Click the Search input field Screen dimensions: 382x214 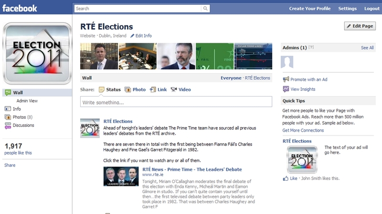coord(138,9)
